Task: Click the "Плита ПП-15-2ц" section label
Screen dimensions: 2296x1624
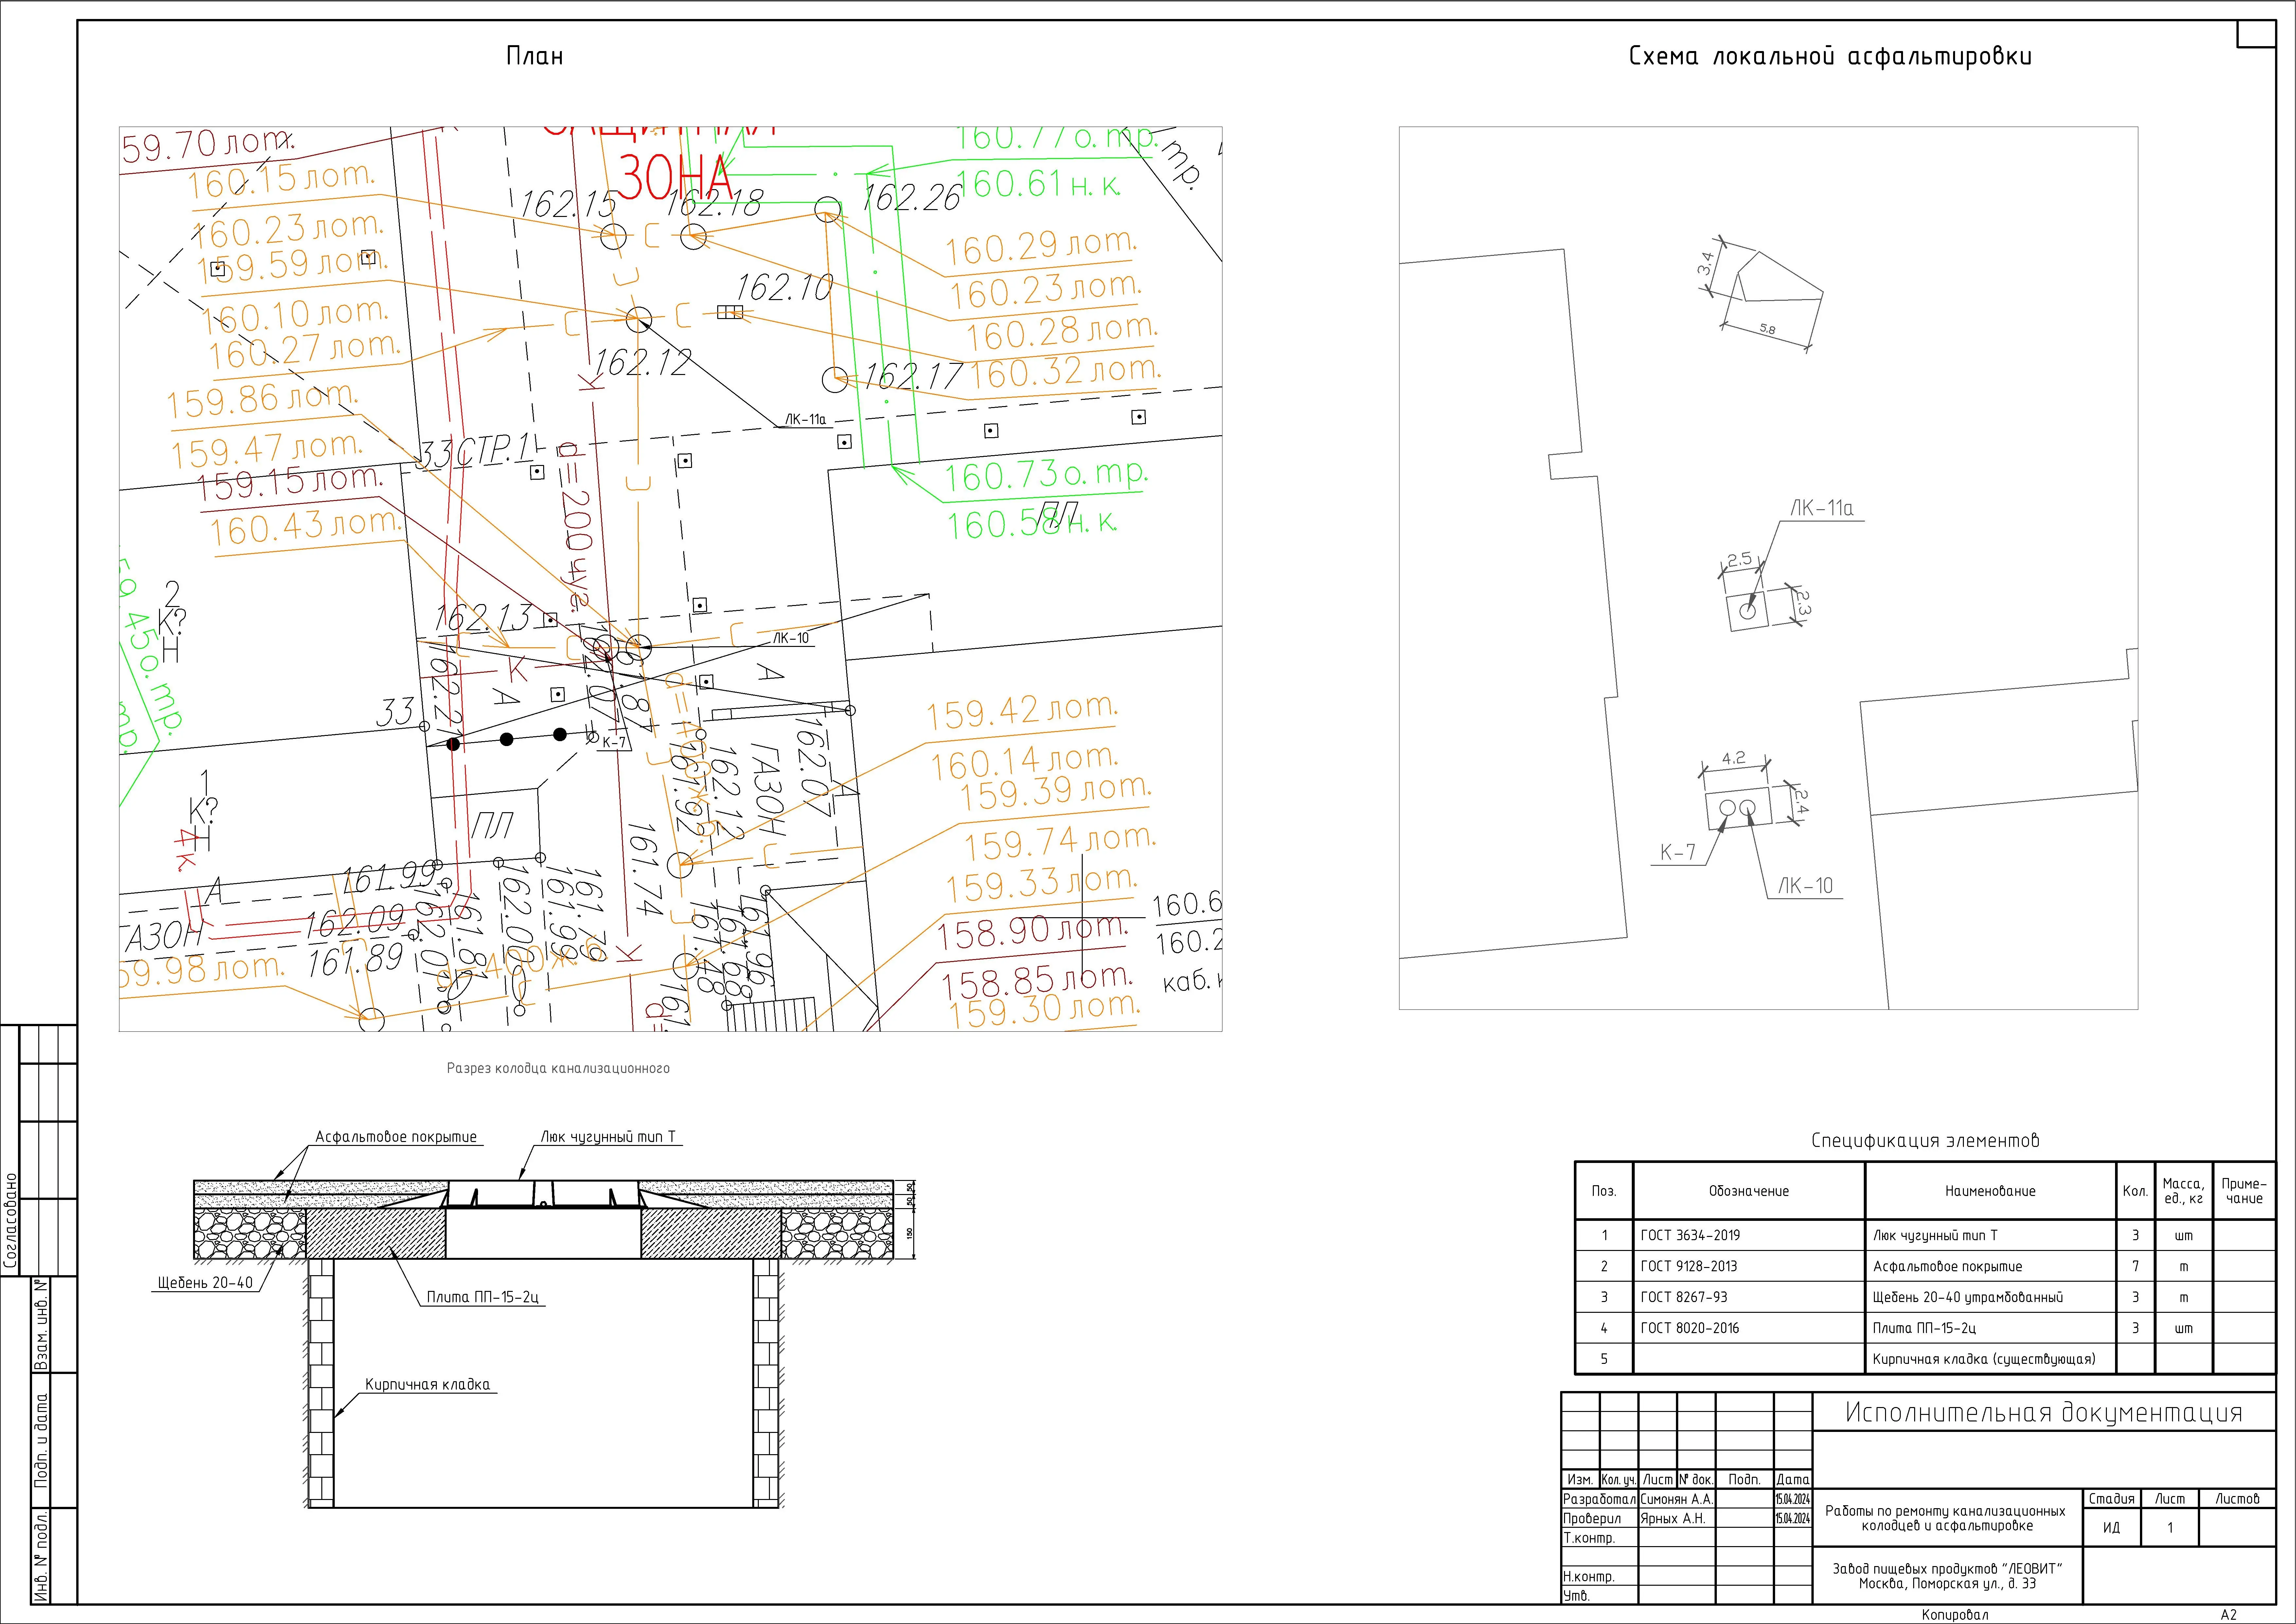Action: (x=483, y=1297)
